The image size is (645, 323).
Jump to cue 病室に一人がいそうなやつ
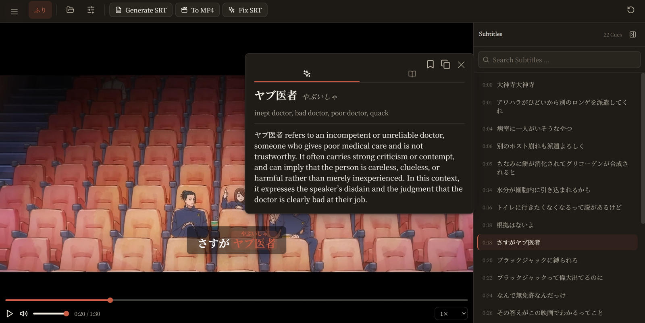[557, 128]
